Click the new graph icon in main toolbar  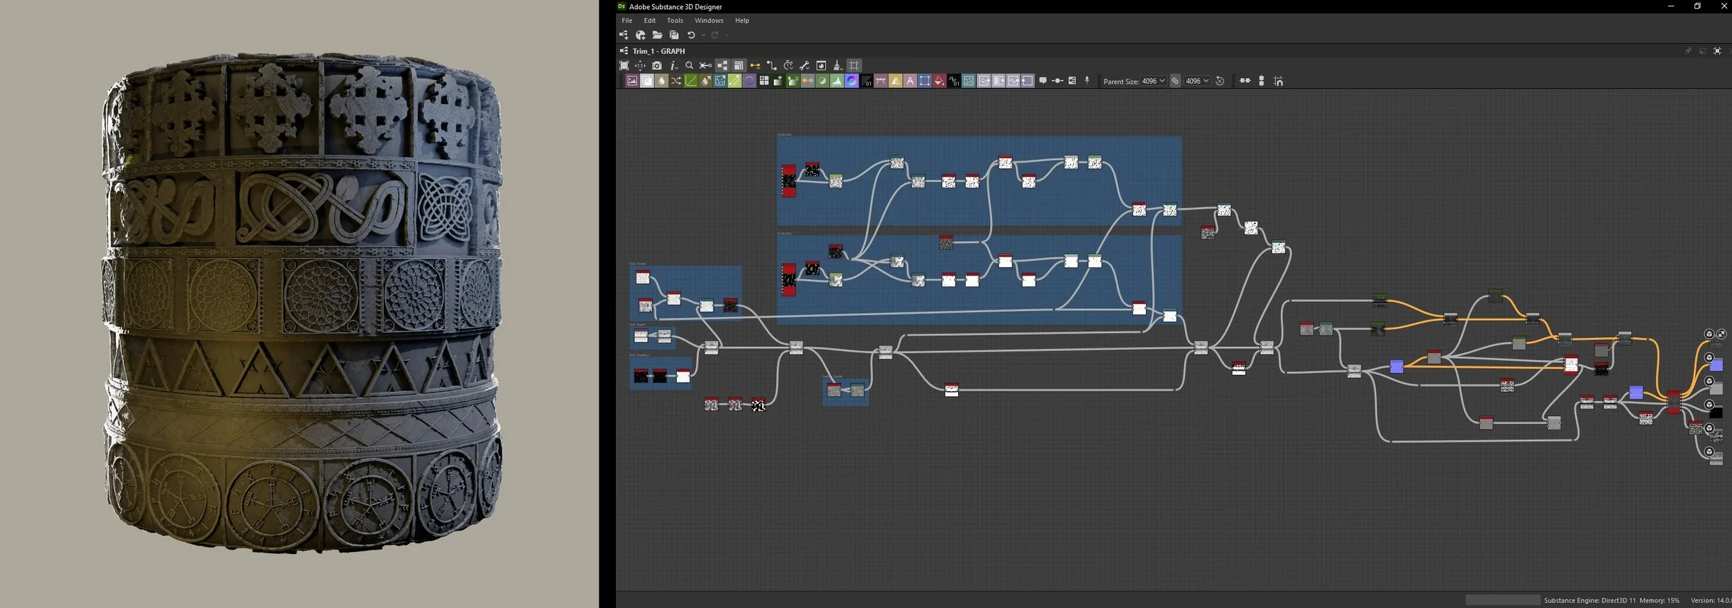point(624,35)
